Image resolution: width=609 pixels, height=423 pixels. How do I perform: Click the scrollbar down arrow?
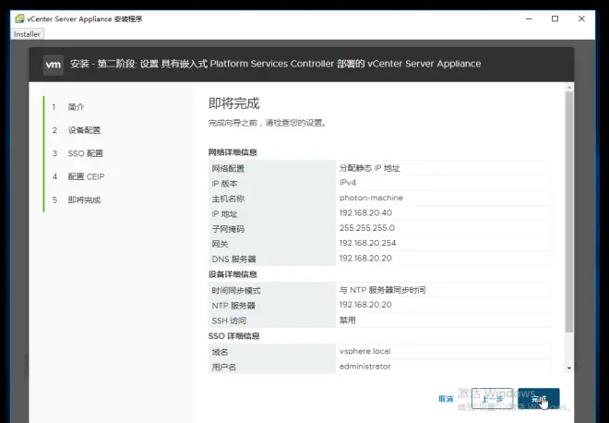pos(569,369)
